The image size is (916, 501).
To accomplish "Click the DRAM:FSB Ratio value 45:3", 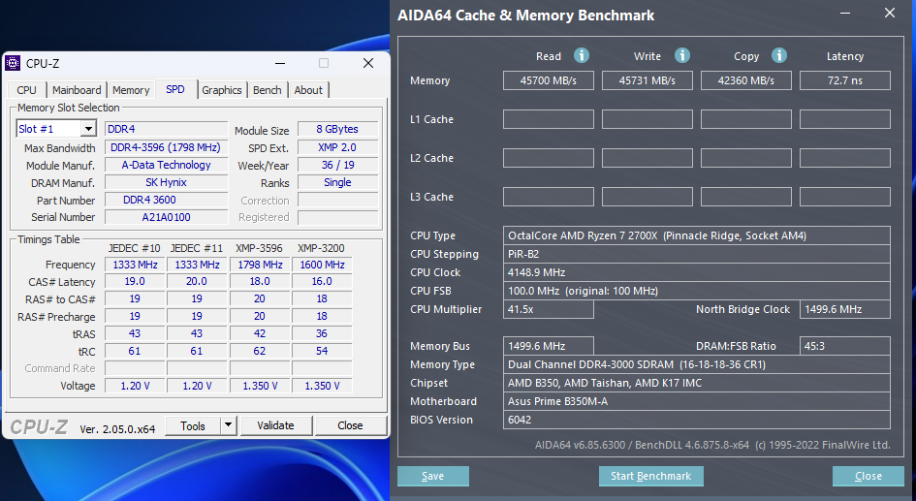I will coord(844,346).
